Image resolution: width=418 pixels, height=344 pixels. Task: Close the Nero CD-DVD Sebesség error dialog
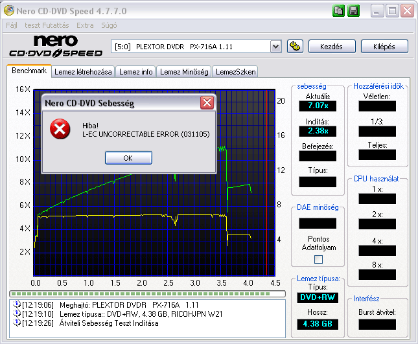tap(207, 103)
